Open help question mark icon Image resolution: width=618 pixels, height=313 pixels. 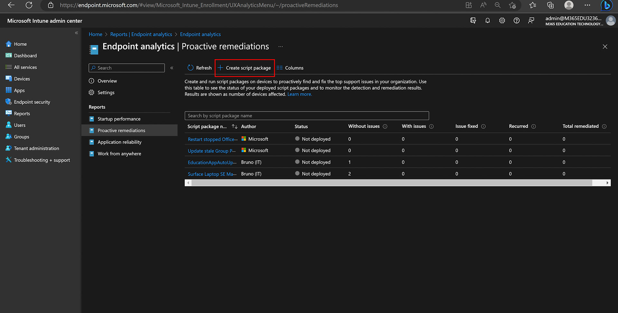[x=517, y=21]
